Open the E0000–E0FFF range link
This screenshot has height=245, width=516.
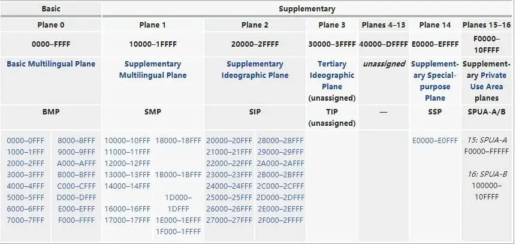(x=435, y=141)
